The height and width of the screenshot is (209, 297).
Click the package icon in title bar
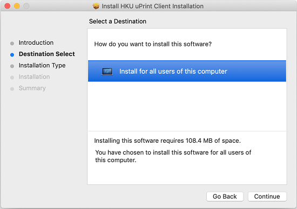pos(96,6)
